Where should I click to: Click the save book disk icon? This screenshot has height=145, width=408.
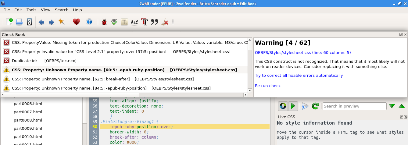click(29, 22)
